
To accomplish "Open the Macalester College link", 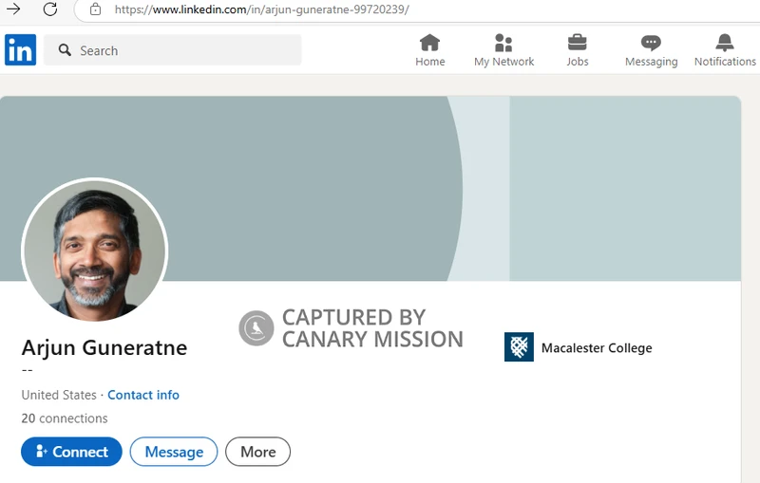I will point(597,348).
